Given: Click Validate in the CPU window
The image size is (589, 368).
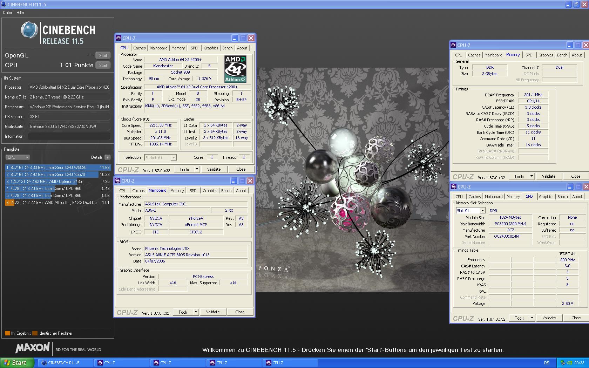Looking at the screenshot, I should pyautogui.click(x=214, y=169).
